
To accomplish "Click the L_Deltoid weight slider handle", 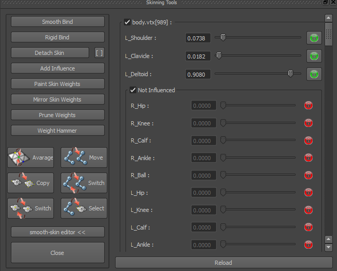I will click(x=290, y=74).
